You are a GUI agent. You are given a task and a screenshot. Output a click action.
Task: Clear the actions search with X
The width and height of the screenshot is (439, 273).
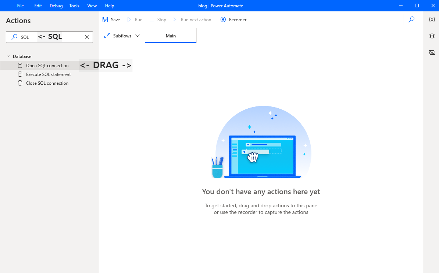[87, 37]
